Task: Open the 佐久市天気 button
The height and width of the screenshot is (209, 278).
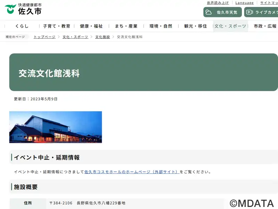Action: click(x=222, y=12)
